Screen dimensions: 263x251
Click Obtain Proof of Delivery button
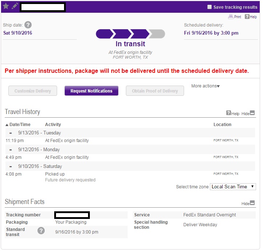coord(155,91)
